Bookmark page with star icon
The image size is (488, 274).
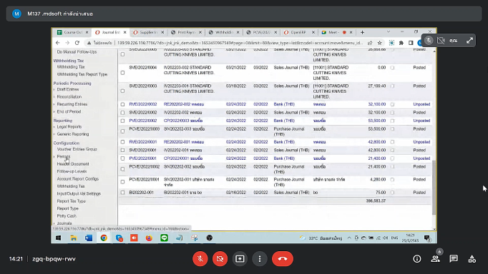[x=379, y=43]
